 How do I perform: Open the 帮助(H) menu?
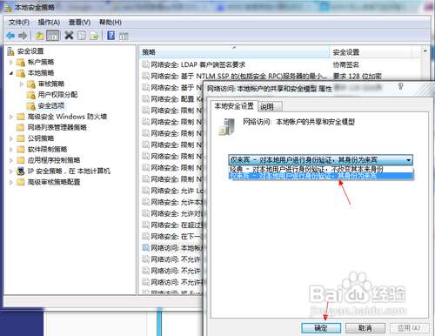pyautogui.click(x=110, y=22)
